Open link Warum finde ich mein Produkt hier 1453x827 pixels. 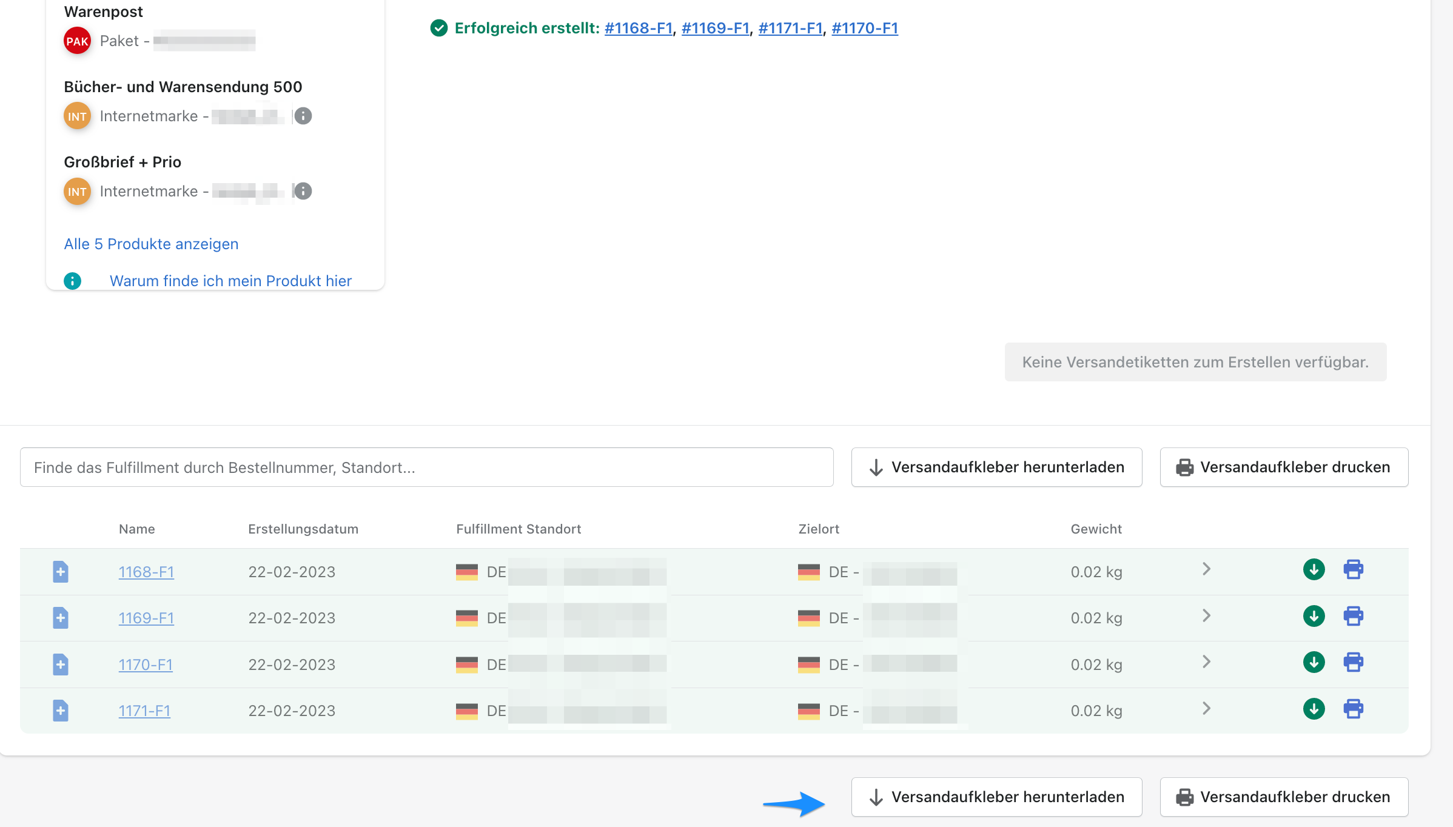(x=230, y=281)
